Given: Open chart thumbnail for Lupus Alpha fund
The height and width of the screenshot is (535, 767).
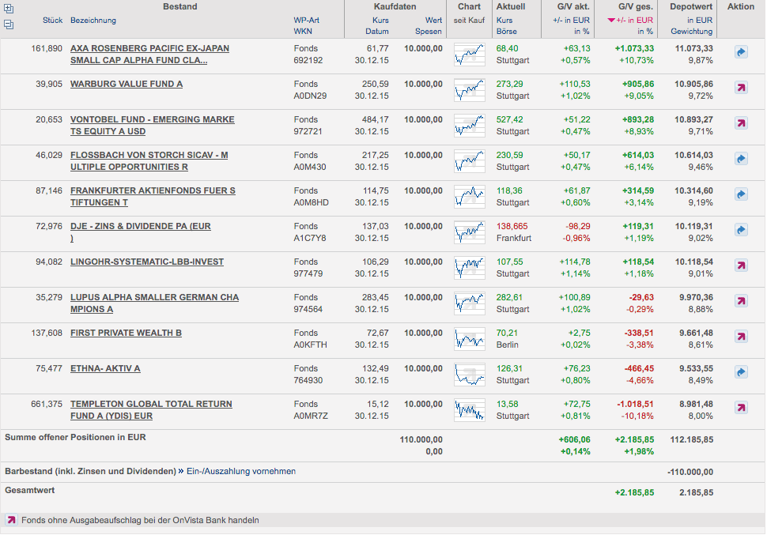Looking at the screenshot, I should (x=470, y=303).
